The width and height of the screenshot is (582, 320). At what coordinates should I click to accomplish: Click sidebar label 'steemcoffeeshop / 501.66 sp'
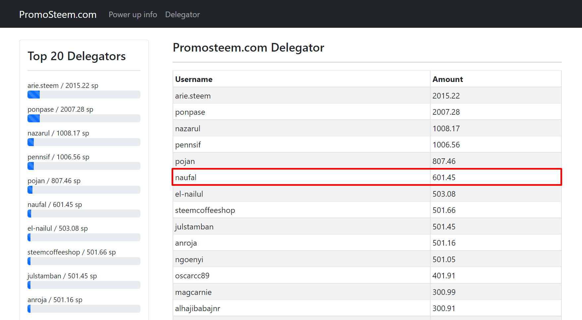(x=72, y=252)
